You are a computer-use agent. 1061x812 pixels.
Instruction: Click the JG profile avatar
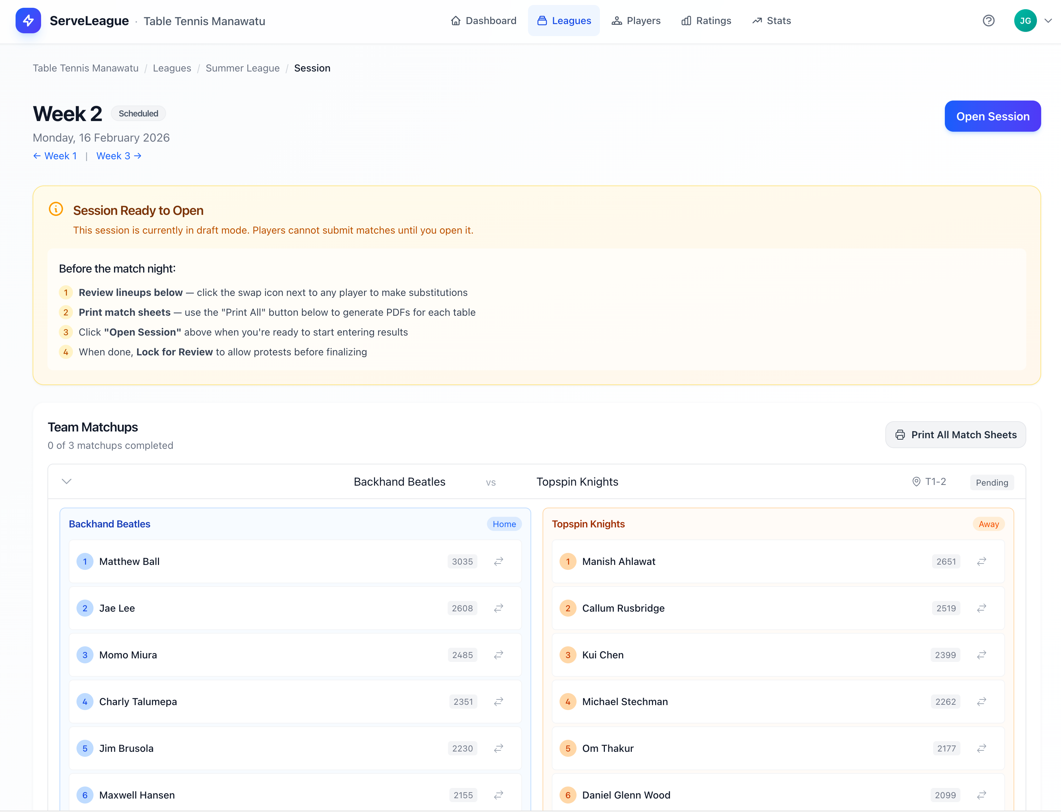pyautogui.click(x=1025, y=20)
